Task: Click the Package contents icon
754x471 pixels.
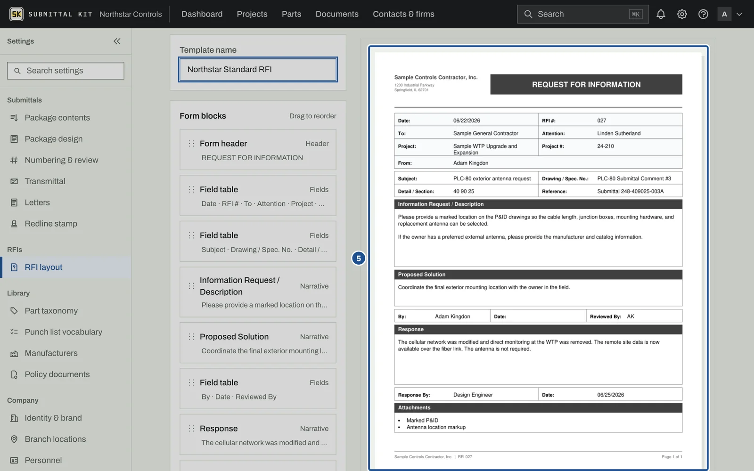Action: click(14, 118)
